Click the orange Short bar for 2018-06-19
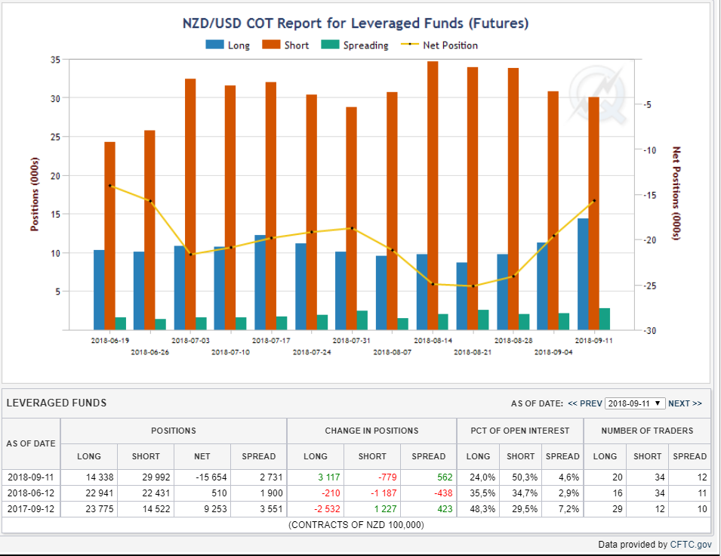This screenshot has height=556, width=721. coord(109,236)
